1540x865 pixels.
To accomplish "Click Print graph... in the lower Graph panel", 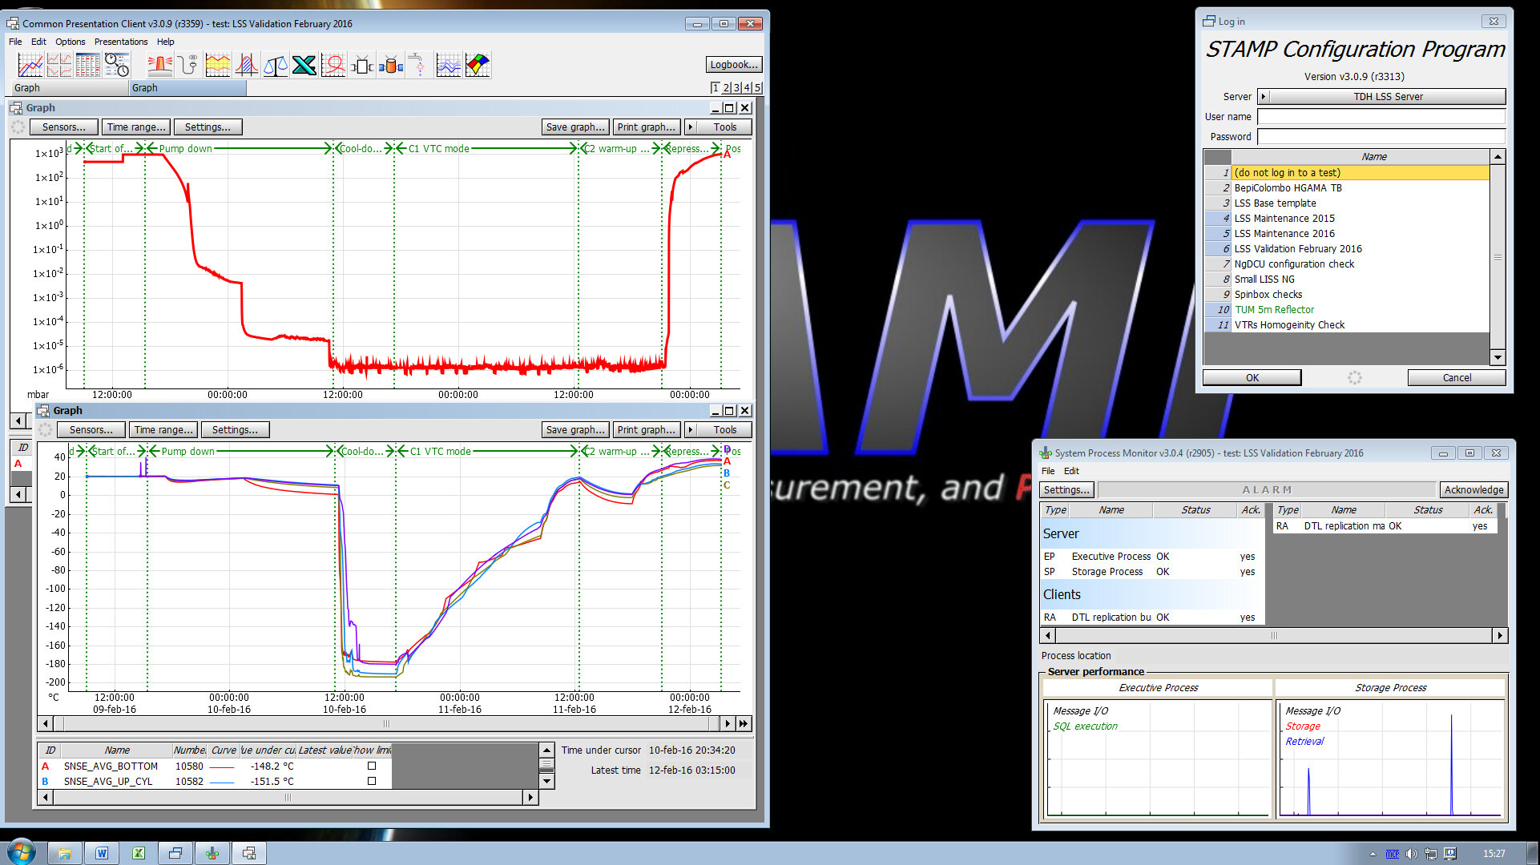I will (x=647, y=430).
